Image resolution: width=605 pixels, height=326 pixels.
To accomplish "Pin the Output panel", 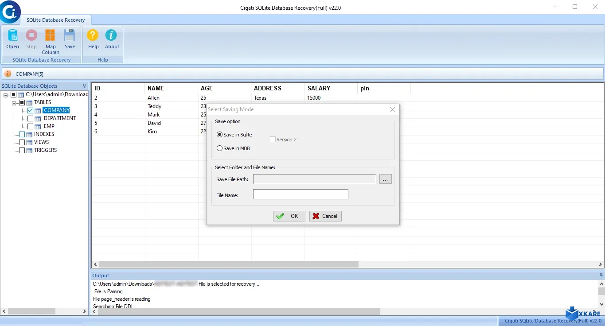I will [601, 276].
